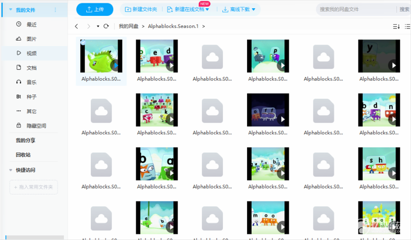The height and width of the screenshot is (240, 411).
Task: Play the video with letter 'p' thumbnail
Action: [x=282, y=66]
